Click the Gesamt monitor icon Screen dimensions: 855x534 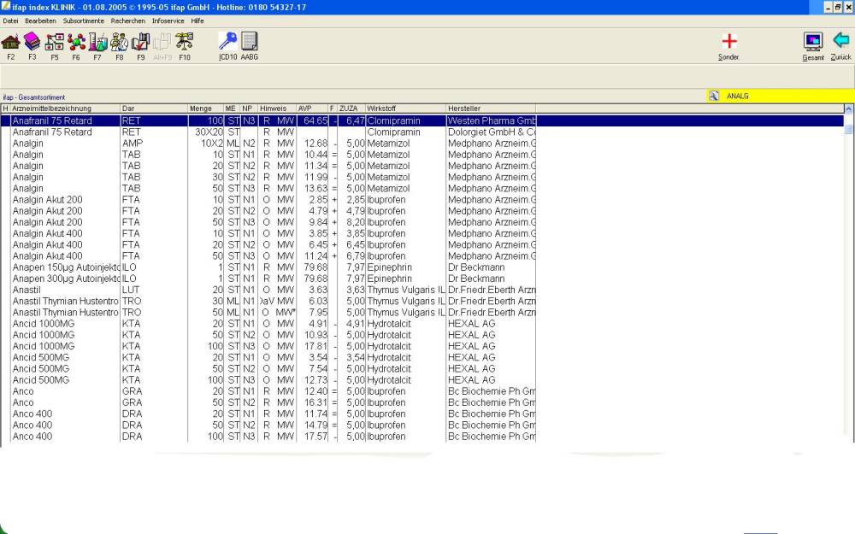click(812, 42)
